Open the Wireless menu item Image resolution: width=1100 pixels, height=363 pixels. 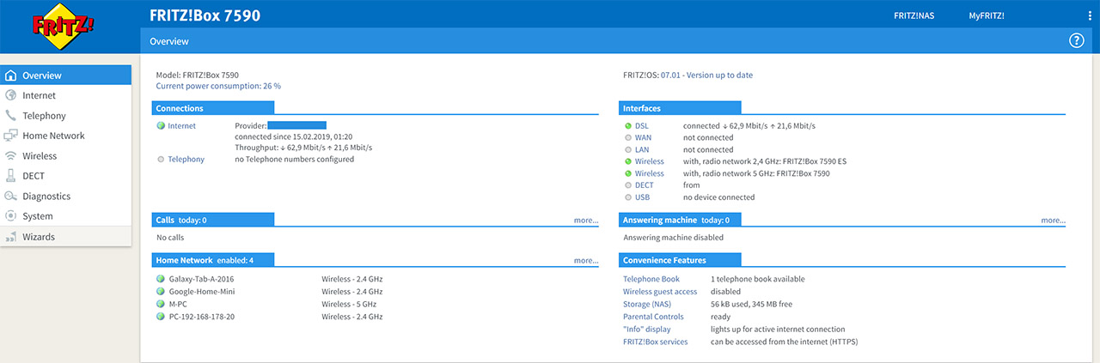pos(66,156)
